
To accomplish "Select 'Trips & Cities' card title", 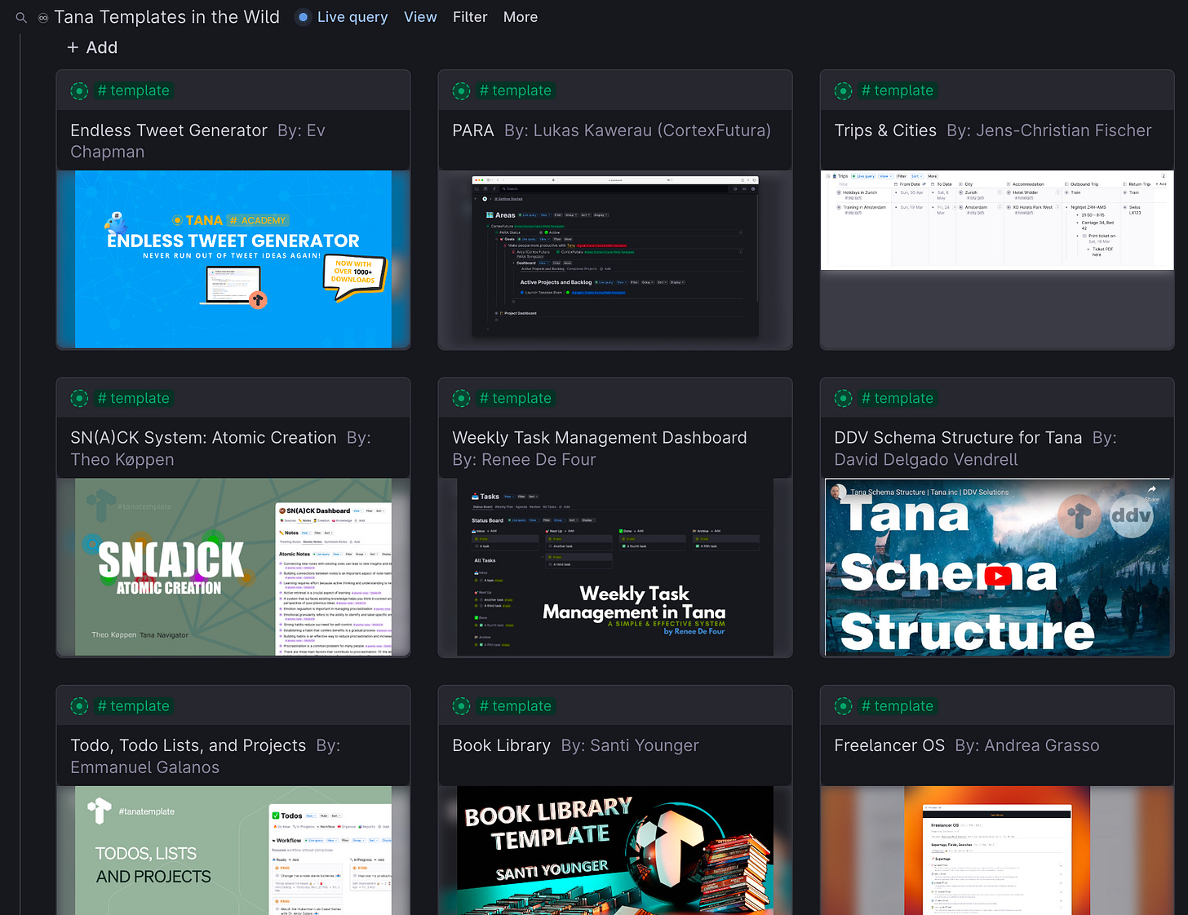I will click(x=885, y=130).
